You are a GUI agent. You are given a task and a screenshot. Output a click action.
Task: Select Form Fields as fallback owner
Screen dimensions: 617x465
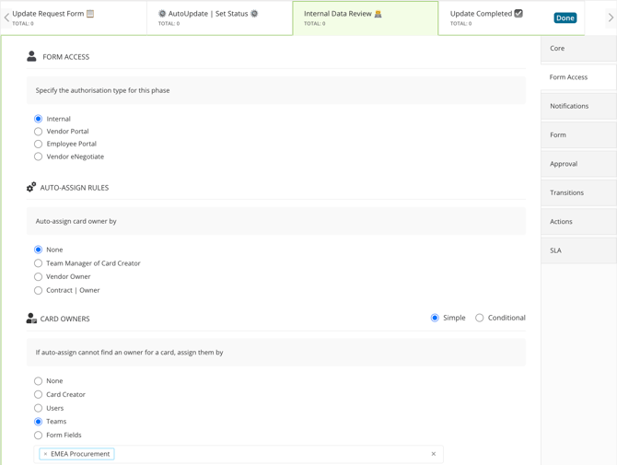[38, 436]
